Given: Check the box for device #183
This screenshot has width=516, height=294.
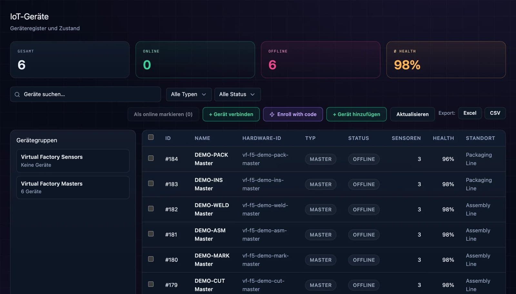Looking at the screenshot, I should coord(151,183).
